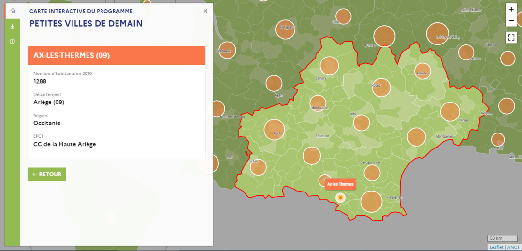Click the CC de la Haute Ariège value
The image size is (522, 251).
[x=65, y=144]
